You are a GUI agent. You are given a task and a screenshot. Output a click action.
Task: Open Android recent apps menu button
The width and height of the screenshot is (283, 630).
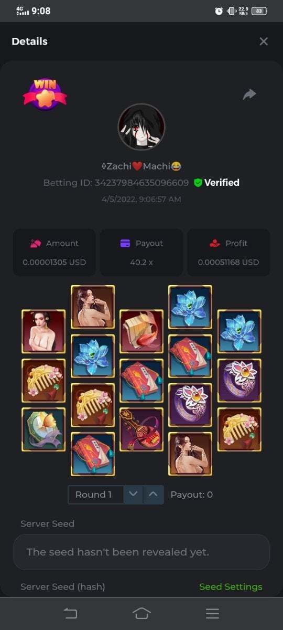tap(212, 613)
